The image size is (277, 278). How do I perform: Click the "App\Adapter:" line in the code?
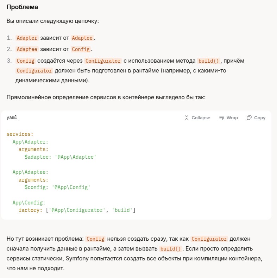click(30, 142)
